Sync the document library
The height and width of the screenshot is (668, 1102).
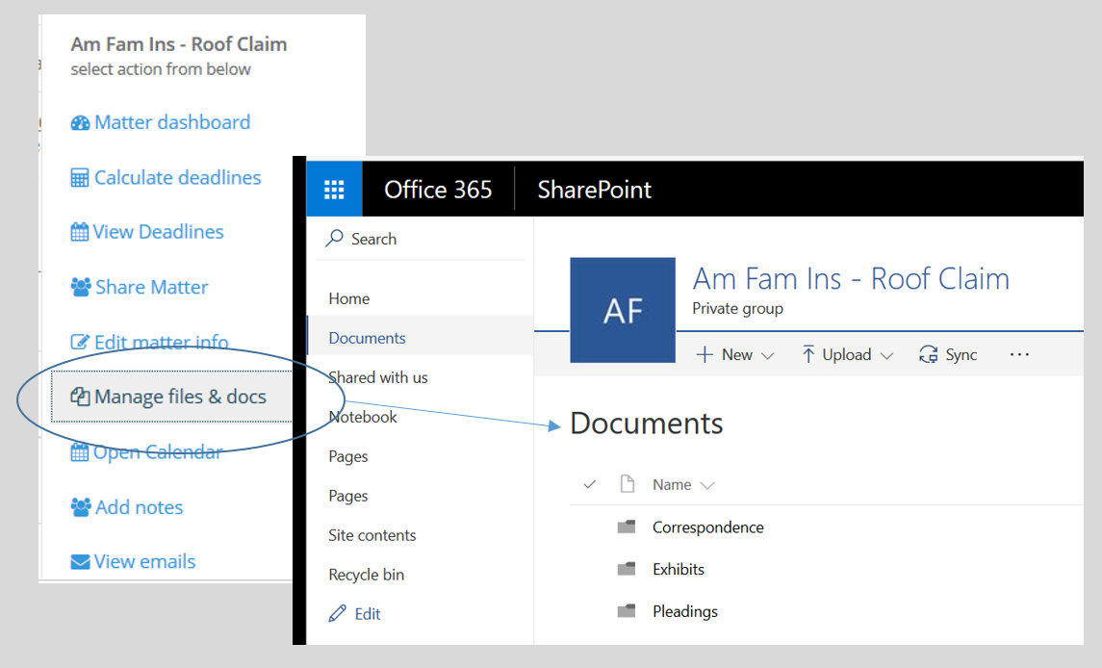[947, 354]
